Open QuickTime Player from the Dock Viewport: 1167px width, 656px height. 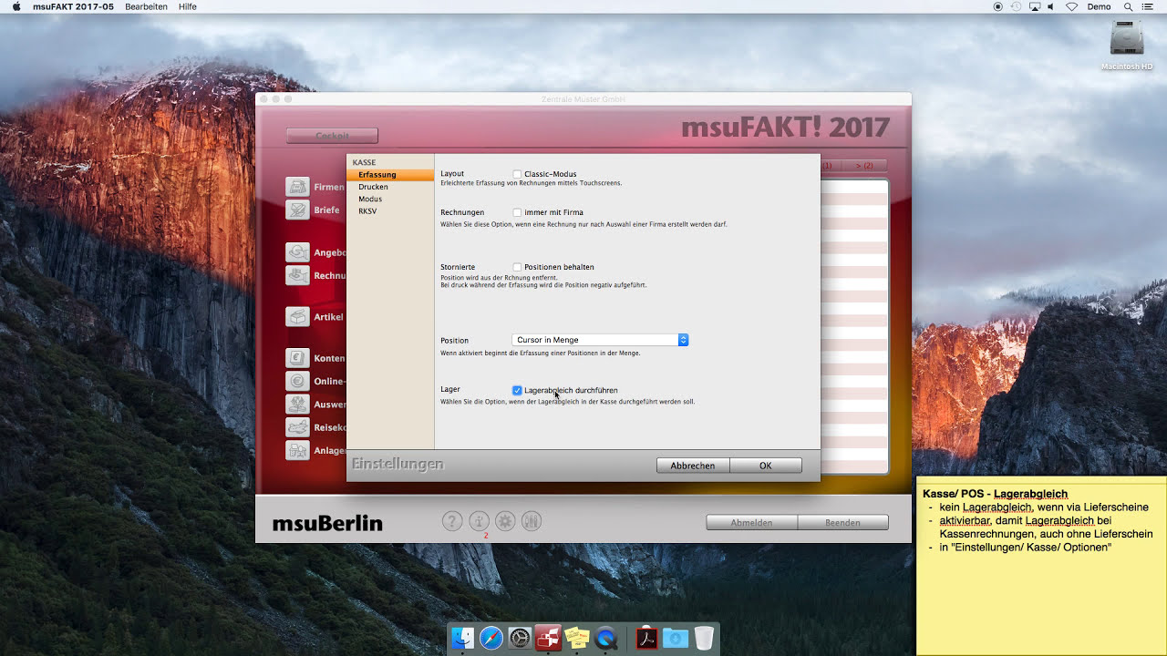(x=606, y=638)
